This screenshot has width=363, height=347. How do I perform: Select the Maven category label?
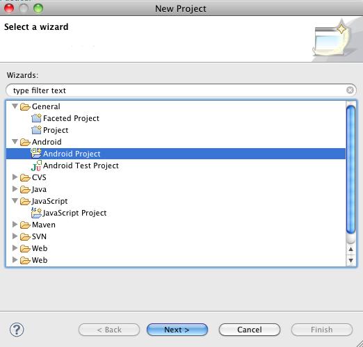point(44,225)
